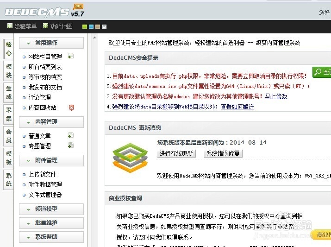Expand the 系统帮助 menu section

click(x=51, y=237)
